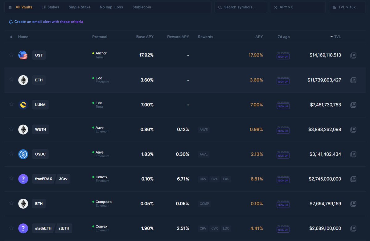This screenshot has height=241, width=370.
Task: Click Sign Up in the stethETH row
Action: click(283, 230)
